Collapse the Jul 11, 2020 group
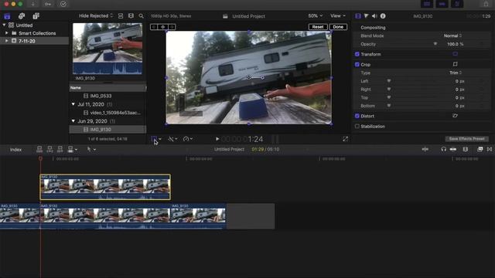Image resolution: width=495 pixels, height=278 pixels. coord(73,104)
